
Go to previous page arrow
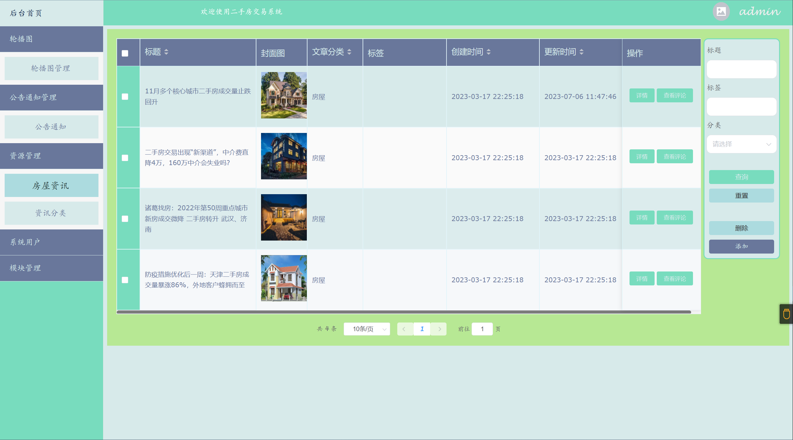[404, 329]
